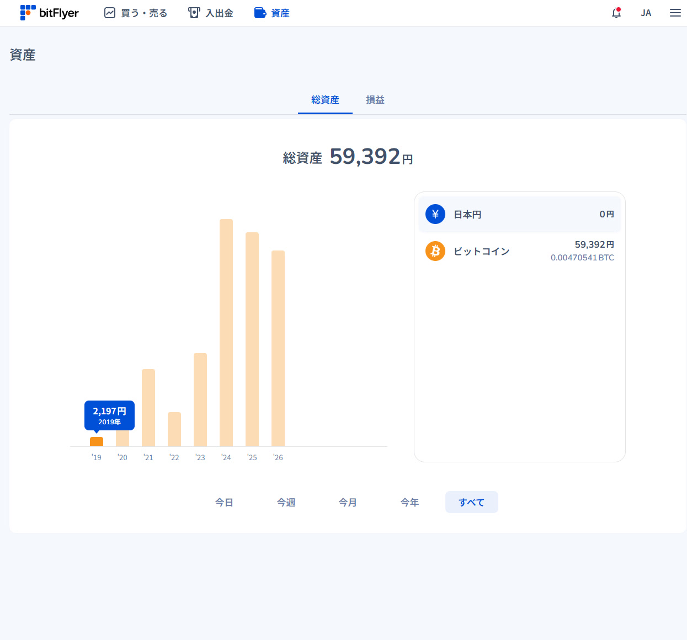Click the 買う・売る chart icon
This screenshot has width=687, height=640.
click(110, 13)
